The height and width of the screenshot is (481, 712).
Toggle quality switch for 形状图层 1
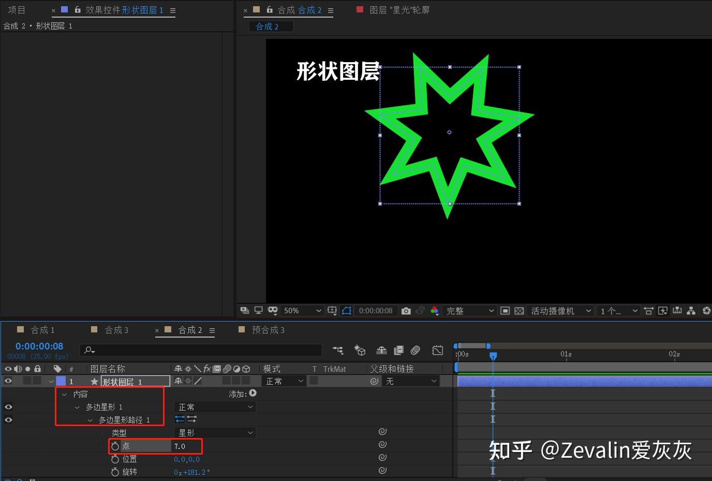pyautogui.click(x=198, y=381)
